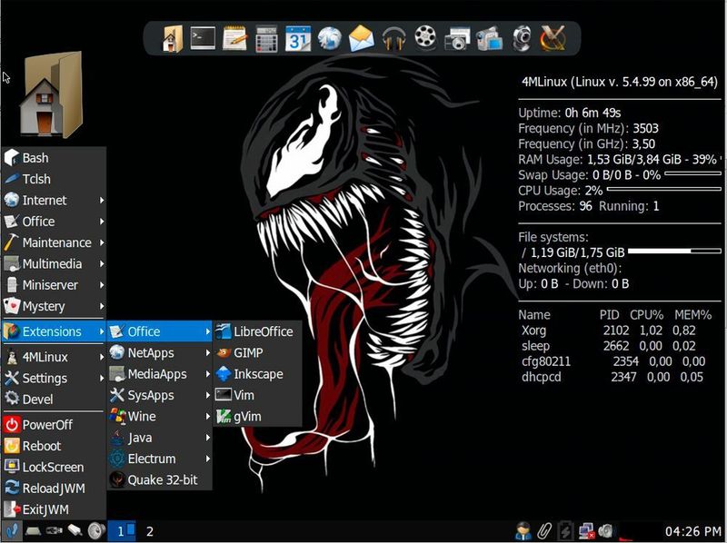Expand the Multimedia submenu arrow
Image resolution: width=727 pixels, height=543 pixels.
102,263
